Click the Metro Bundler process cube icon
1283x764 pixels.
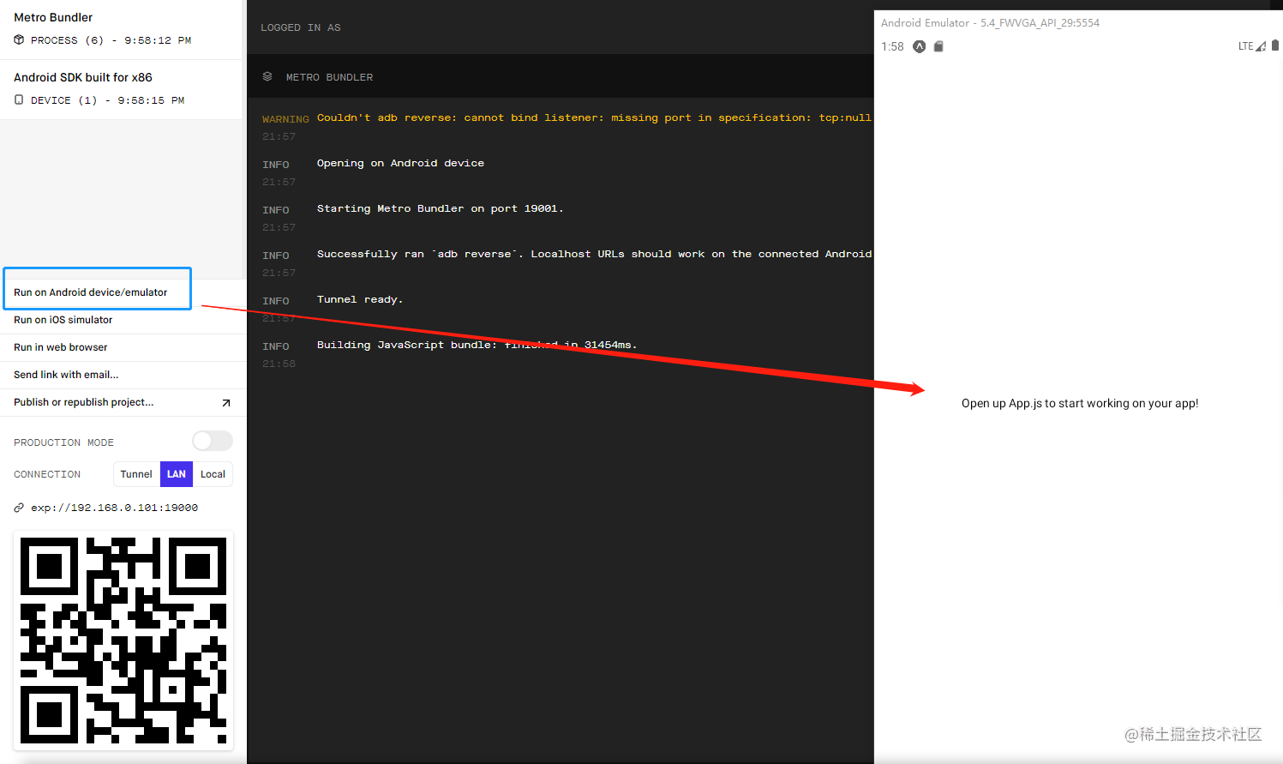[x=19, y=39]
